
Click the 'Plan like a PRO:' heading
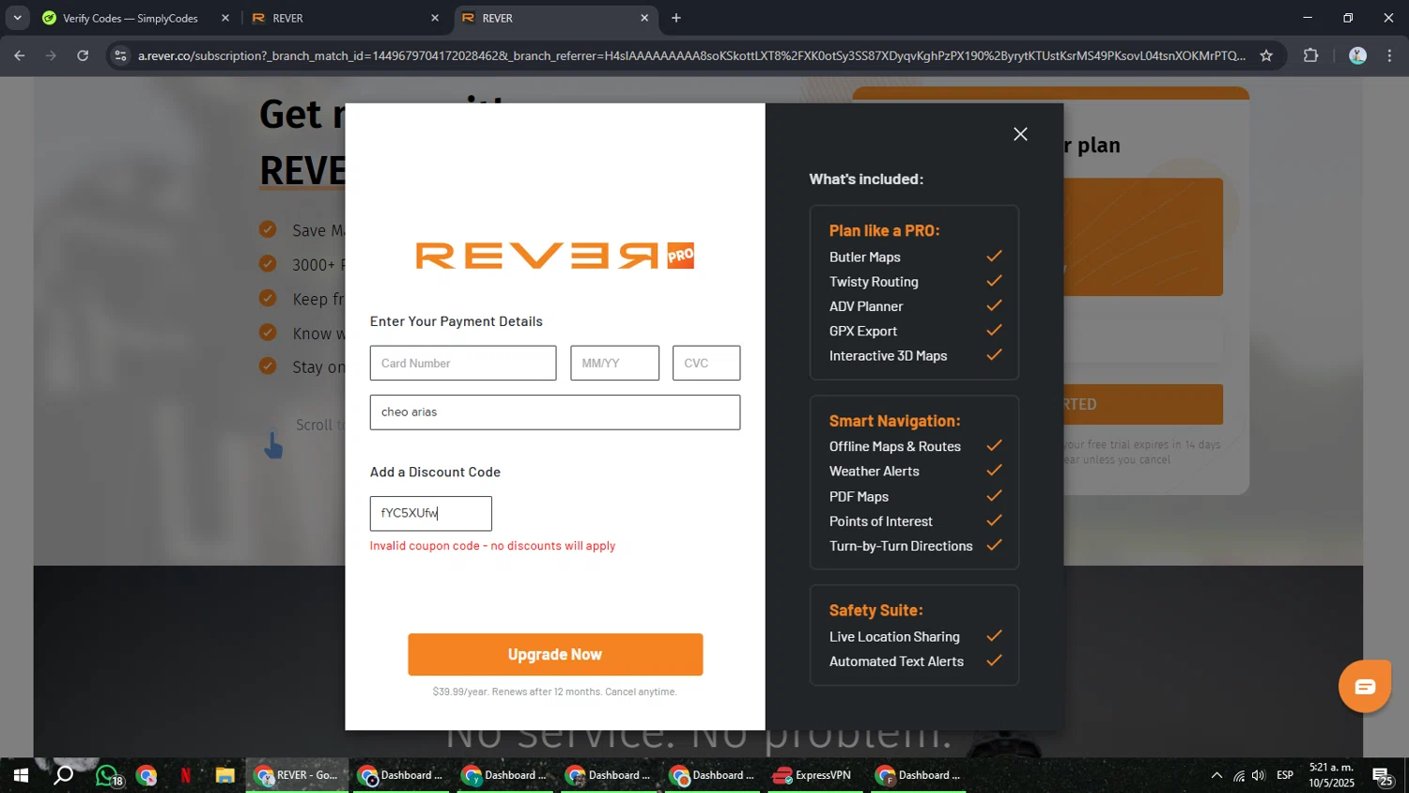pyautogui.click(x=884, y=230)
